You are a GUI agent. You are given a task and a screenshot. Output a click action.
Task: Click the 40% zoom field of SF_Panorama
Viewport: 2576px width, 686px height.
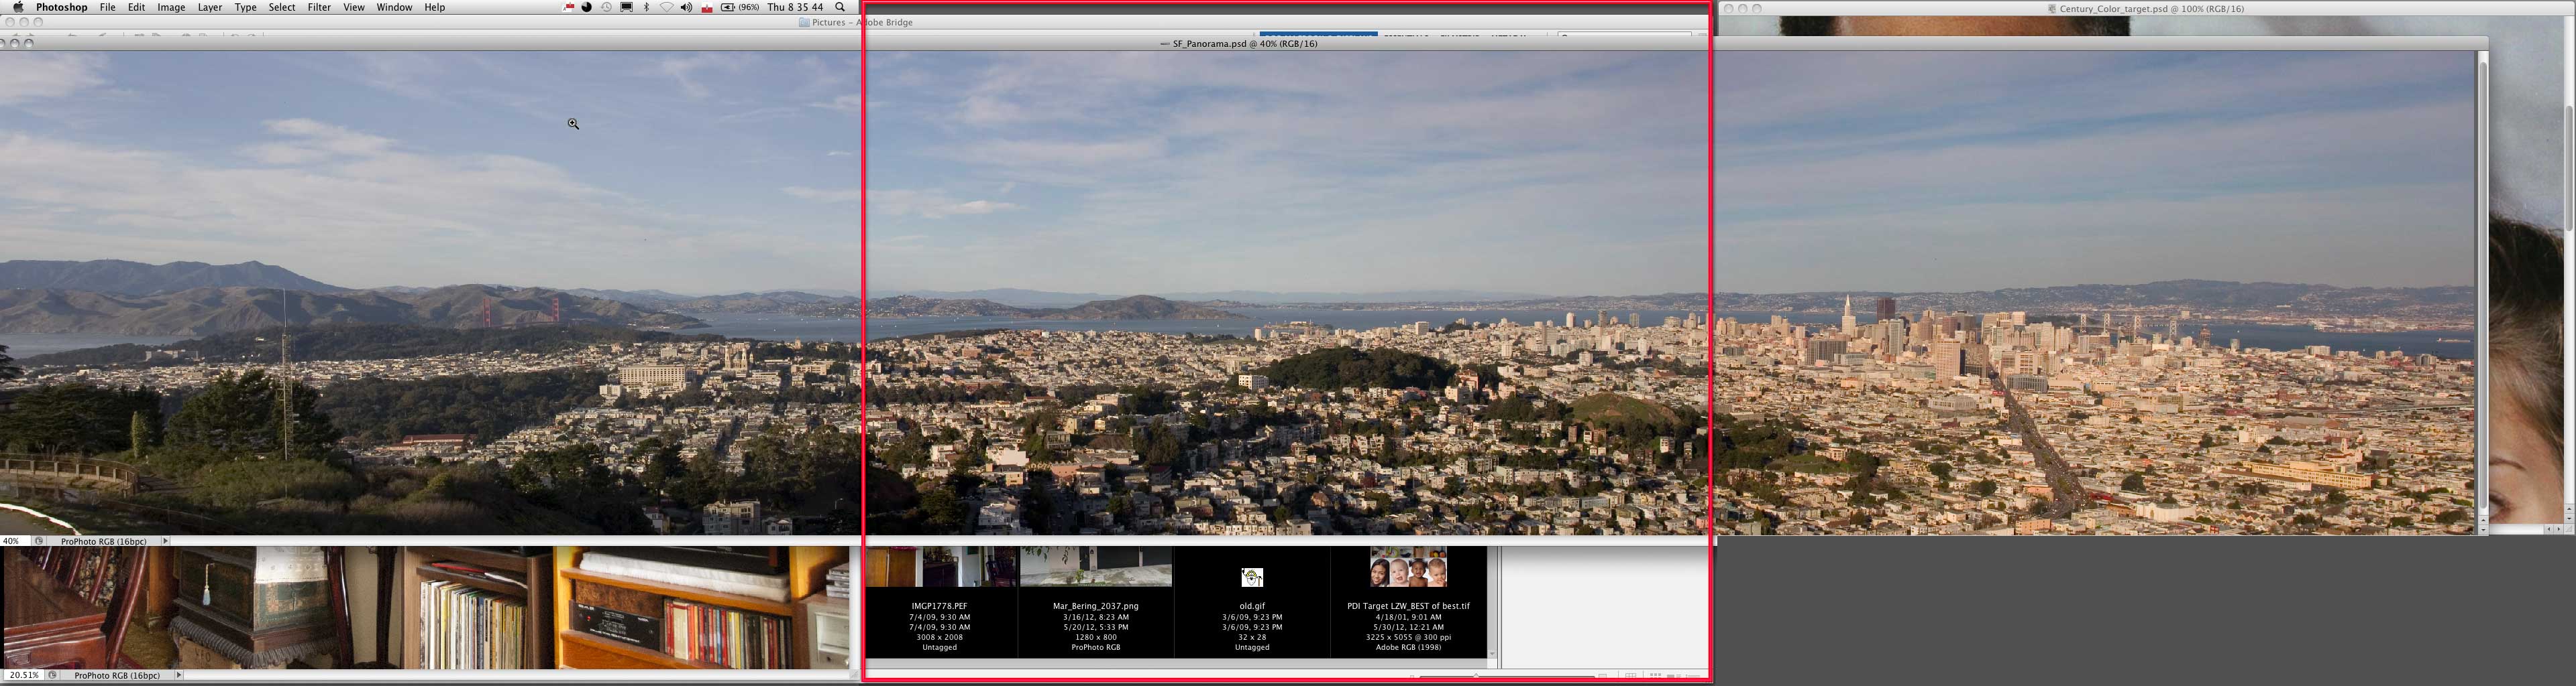[14, 541]
